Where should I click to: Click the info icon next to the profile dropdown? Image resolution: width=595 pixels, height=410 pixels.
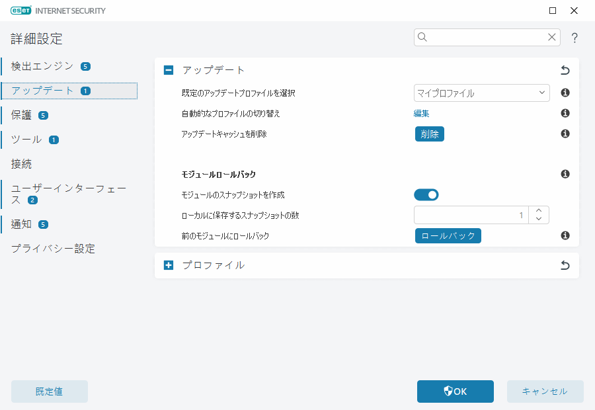tap(565, 93)
